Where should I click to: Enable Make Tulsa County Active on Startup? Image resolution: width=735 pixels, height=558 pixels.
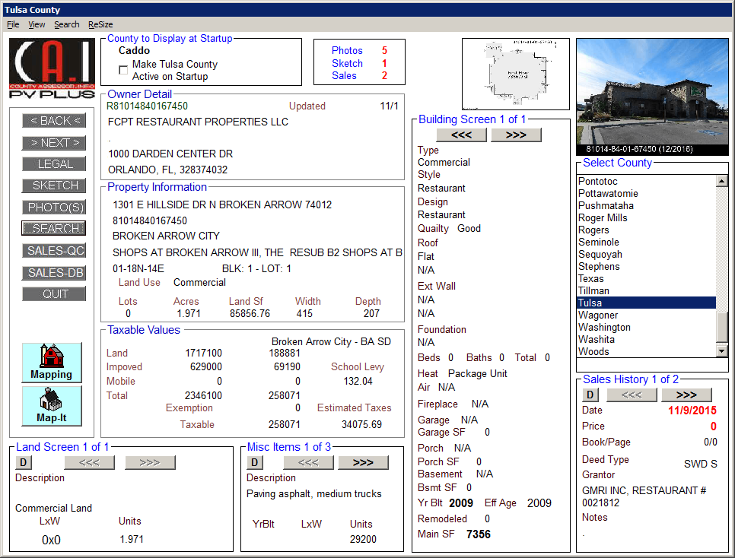pos(123,70)
